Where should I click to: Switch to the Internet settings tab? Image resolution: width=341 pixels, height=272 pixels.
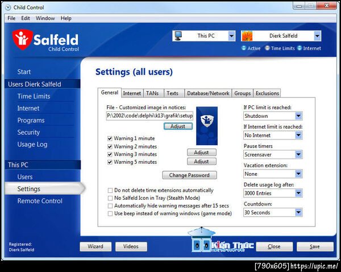pos(132,93)
